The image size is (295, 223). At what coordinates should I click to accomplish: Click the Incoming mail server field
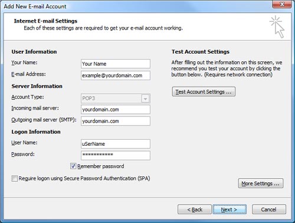pos(116,109)
